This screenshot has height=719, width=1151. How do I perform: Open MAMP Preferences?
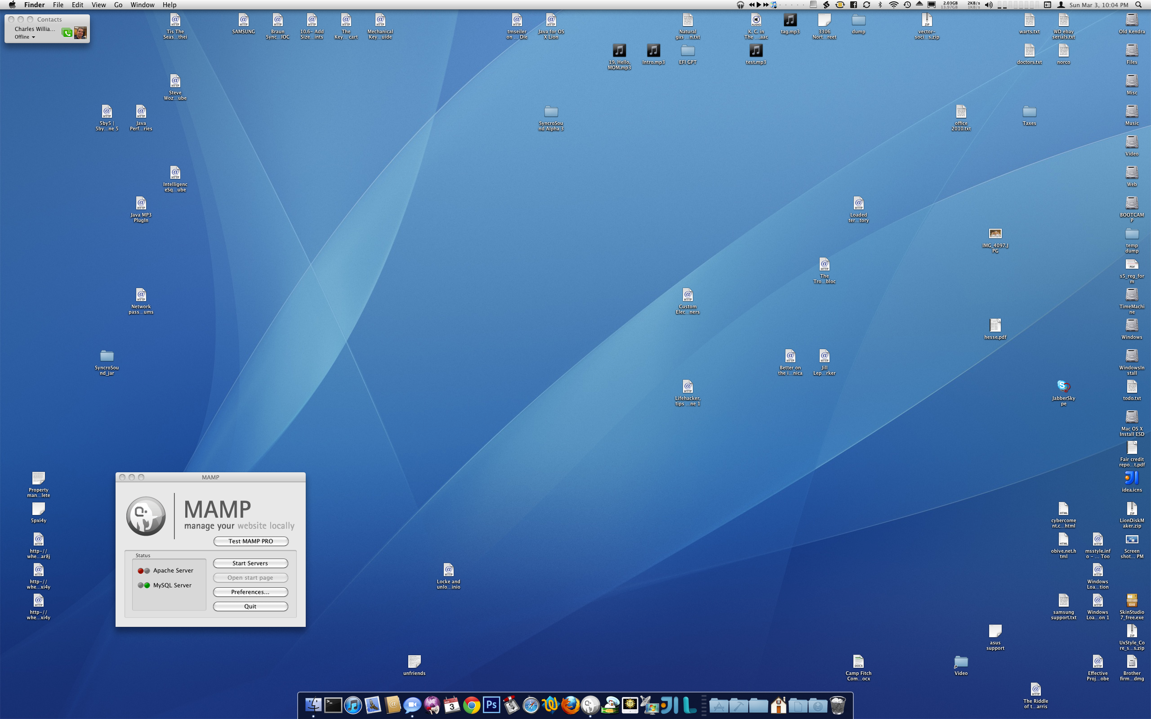tap(250, 592)
